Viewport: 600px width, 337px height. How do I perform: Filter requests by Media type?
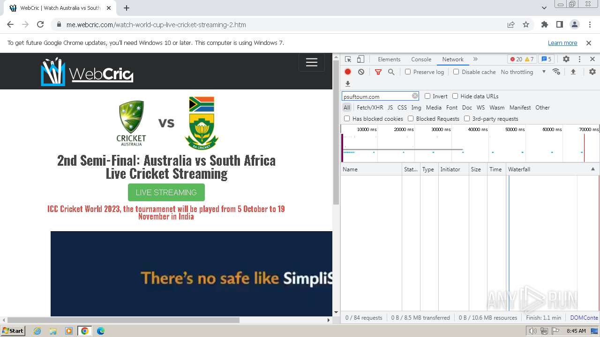coord(434,108)
